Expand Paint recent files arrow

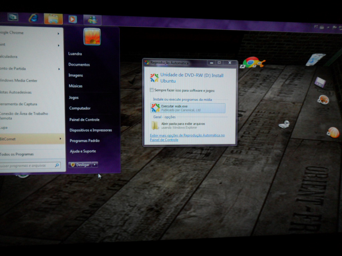[58, 45]
